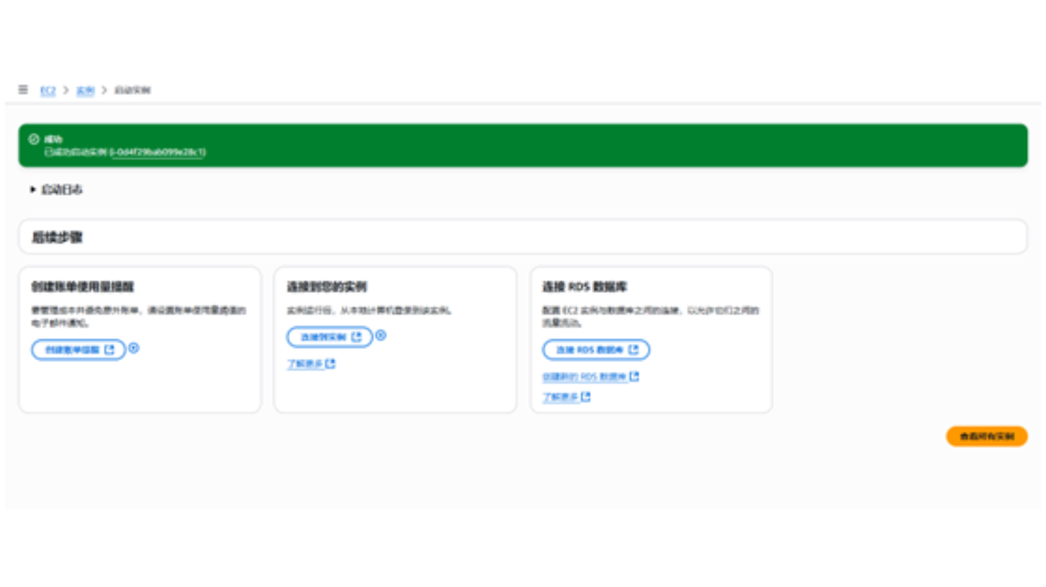Open the launched instance ID link
The height and width of the screenshot is (587, 1046).
158,152
